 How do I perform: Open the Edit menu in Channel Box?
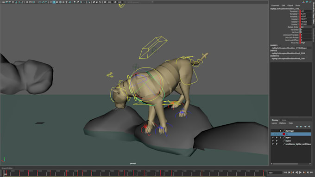(x=283, y=6)
